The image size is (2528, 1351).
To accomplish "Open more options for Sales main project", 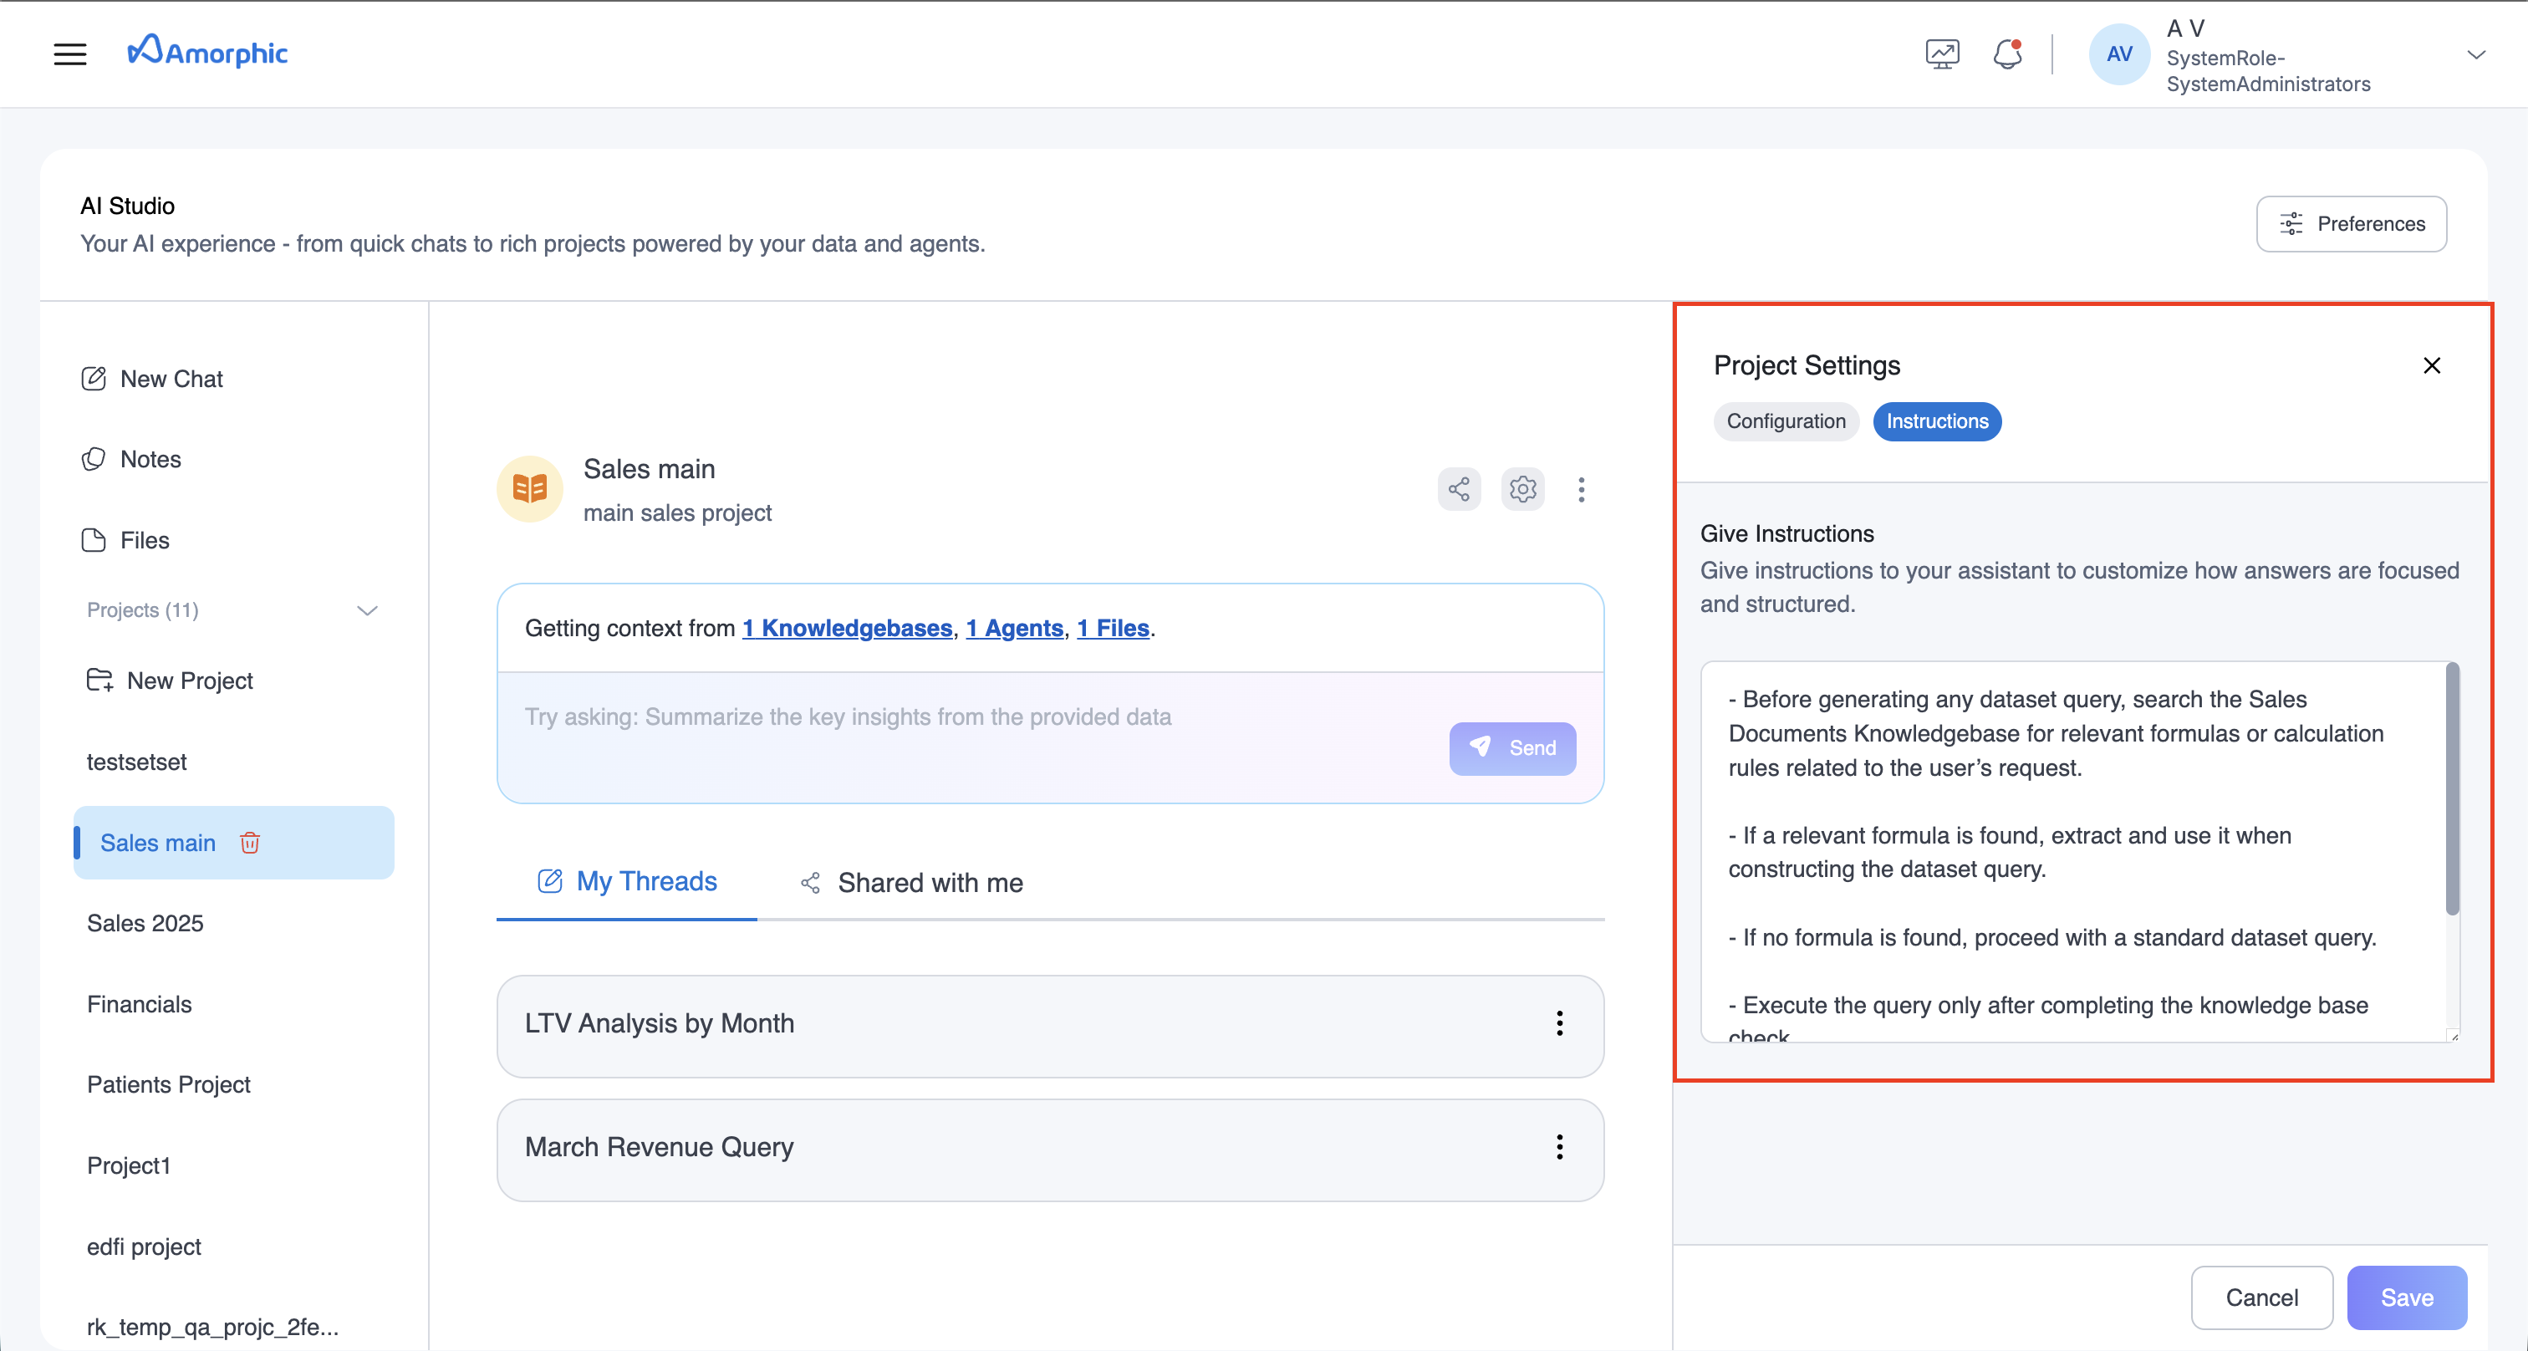I will pyautogui.click(x=1581, y=490).
